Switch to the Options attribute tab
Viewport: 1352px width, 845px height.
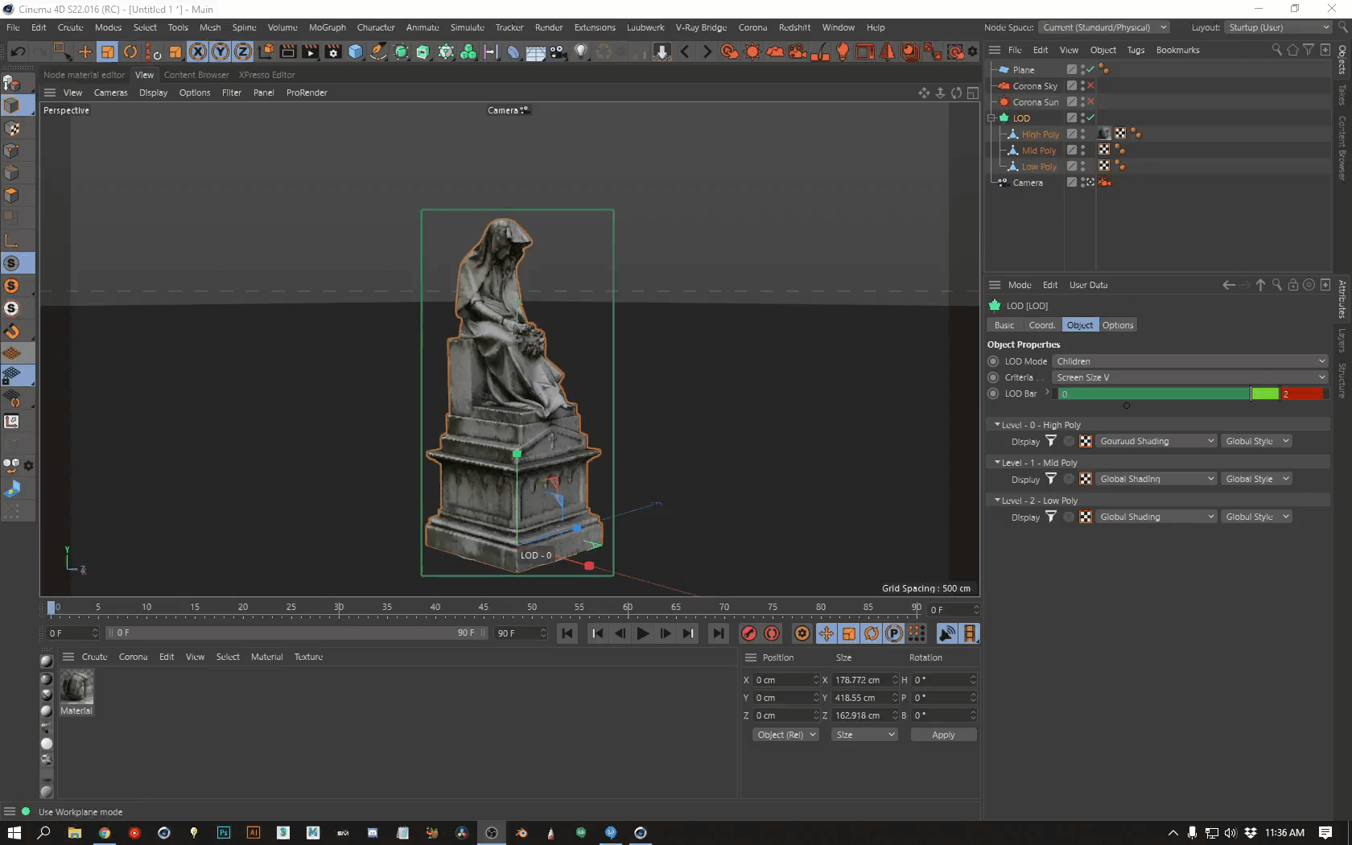[1118, 325]
